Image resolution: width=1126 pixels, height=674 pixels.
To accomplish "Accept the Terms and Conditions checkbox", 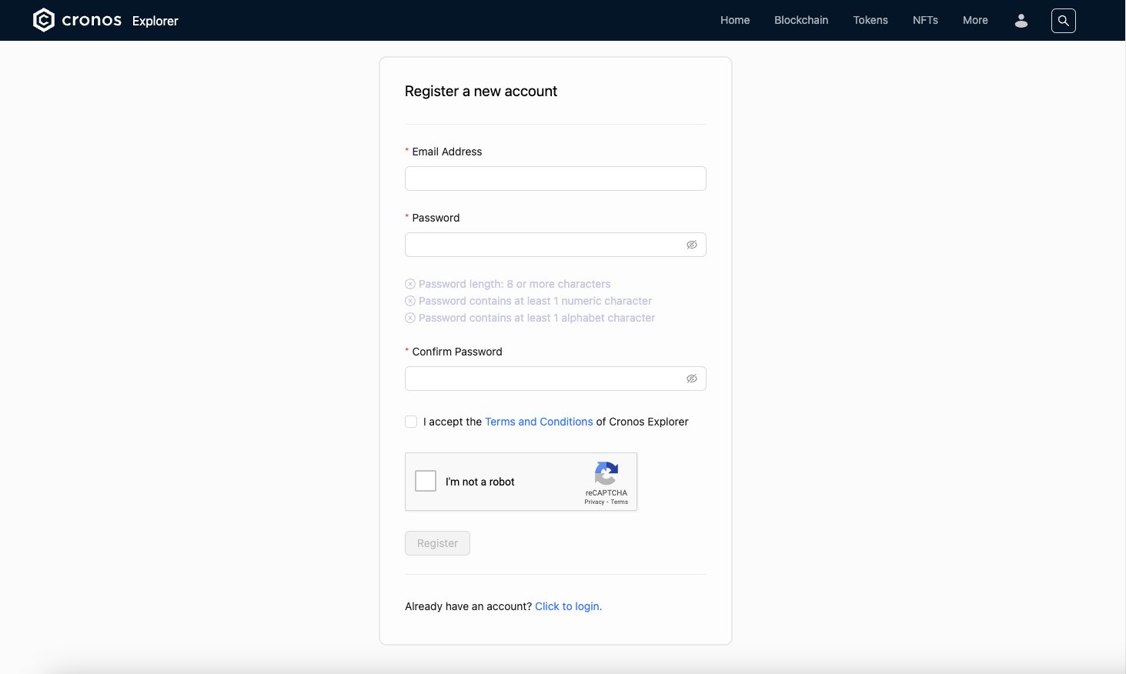I will [x=411, y=422].
